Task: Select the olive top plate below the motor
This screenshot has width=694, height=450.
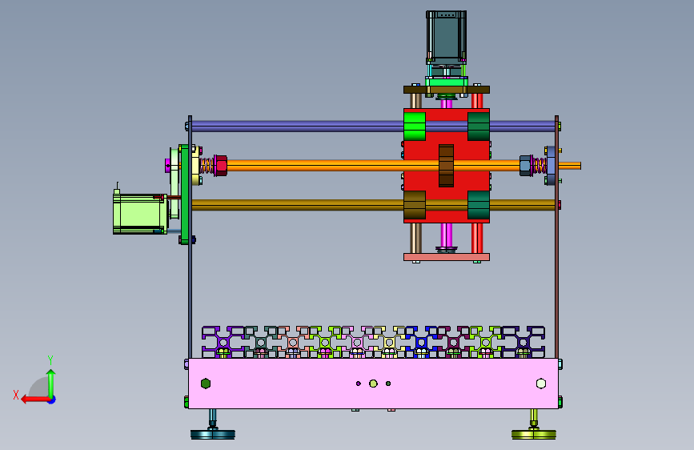Action: point(447,90)
